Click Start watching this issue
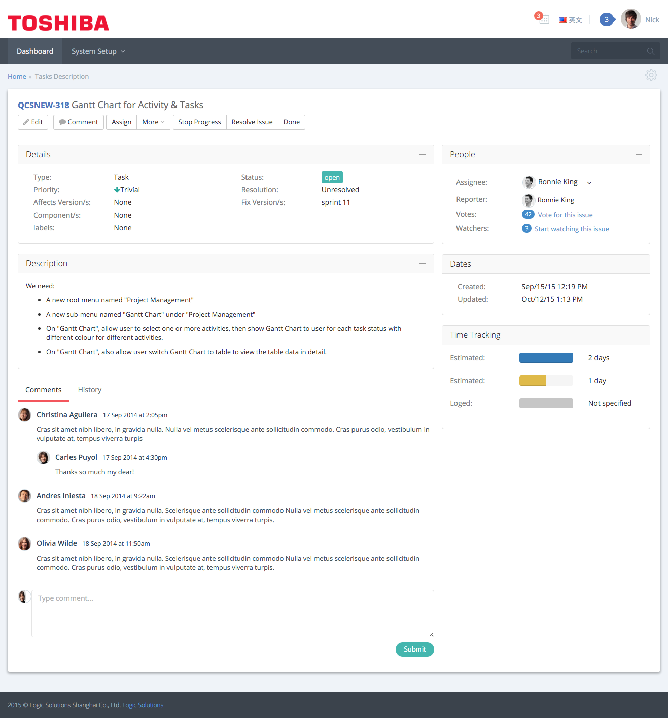 coord(572,229)
